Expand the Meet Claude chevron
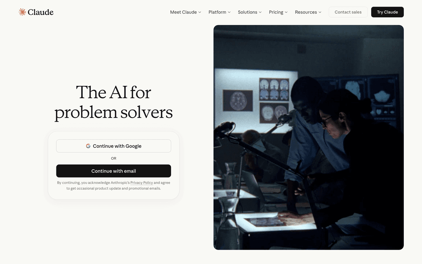The image size is (422, 264). [x=200, y=12]
